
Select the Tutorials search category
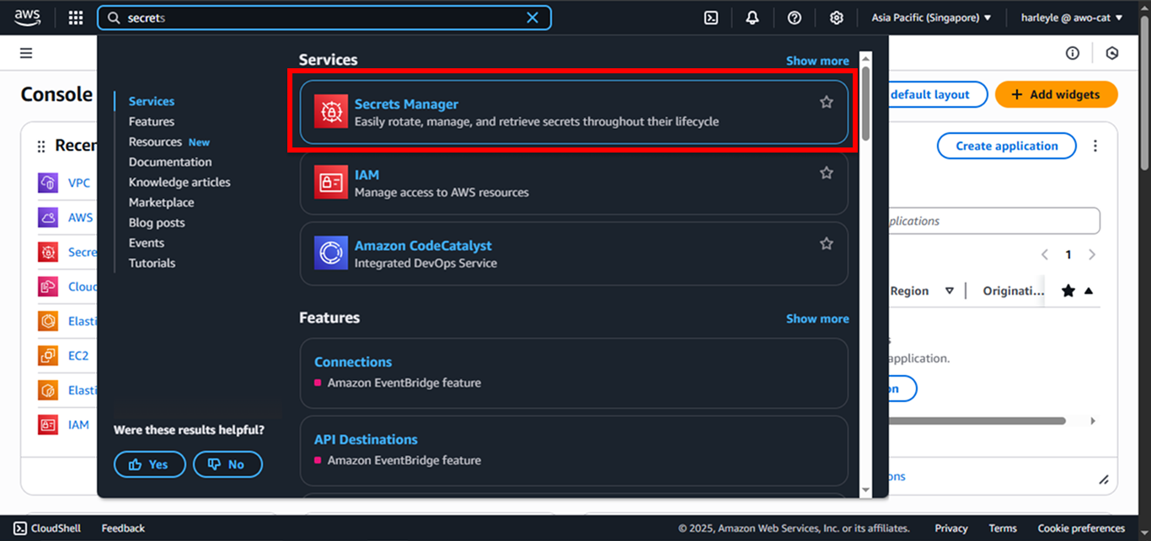tap(153, 263)
